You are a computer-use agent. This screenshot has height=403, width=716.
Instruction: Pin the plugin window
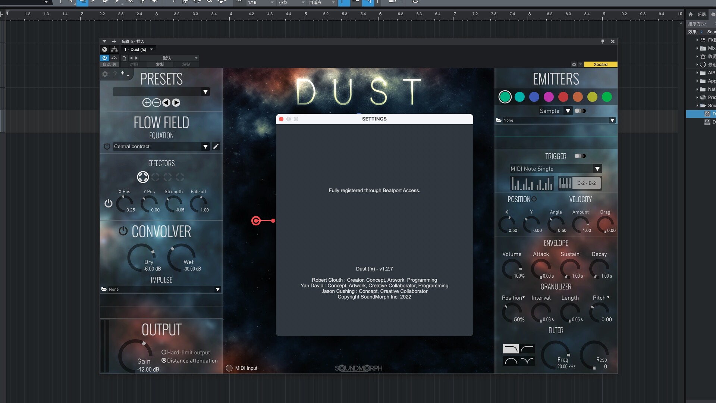click(603, 41)
